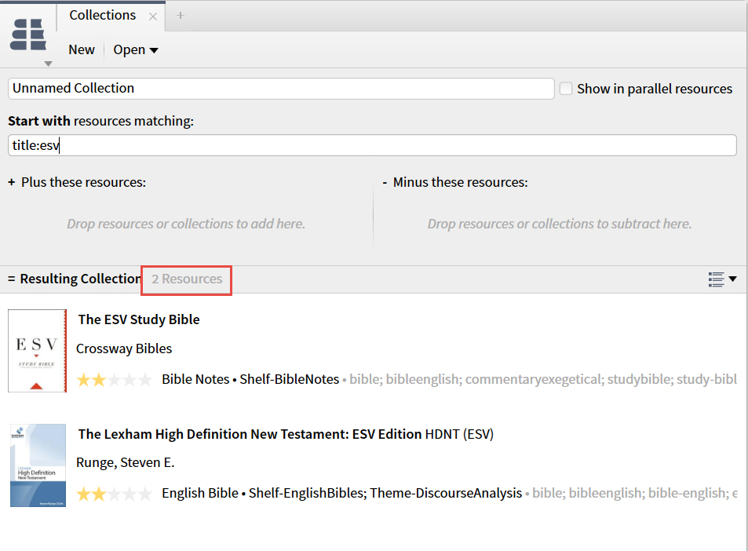The width and height of the screenshot is (748, 551).
Task: Select the 2 Resources count label
Action: tap(187, 279)
